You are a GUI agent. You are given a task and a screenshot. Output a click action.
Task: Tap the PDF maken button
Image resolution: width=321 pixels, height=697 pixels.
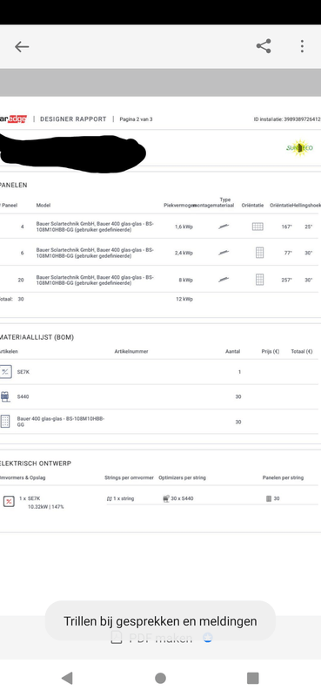tap(151, 639)
